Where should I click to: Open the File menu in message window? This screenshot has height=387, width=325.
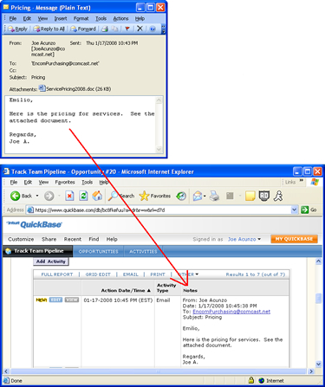point(13,18)
